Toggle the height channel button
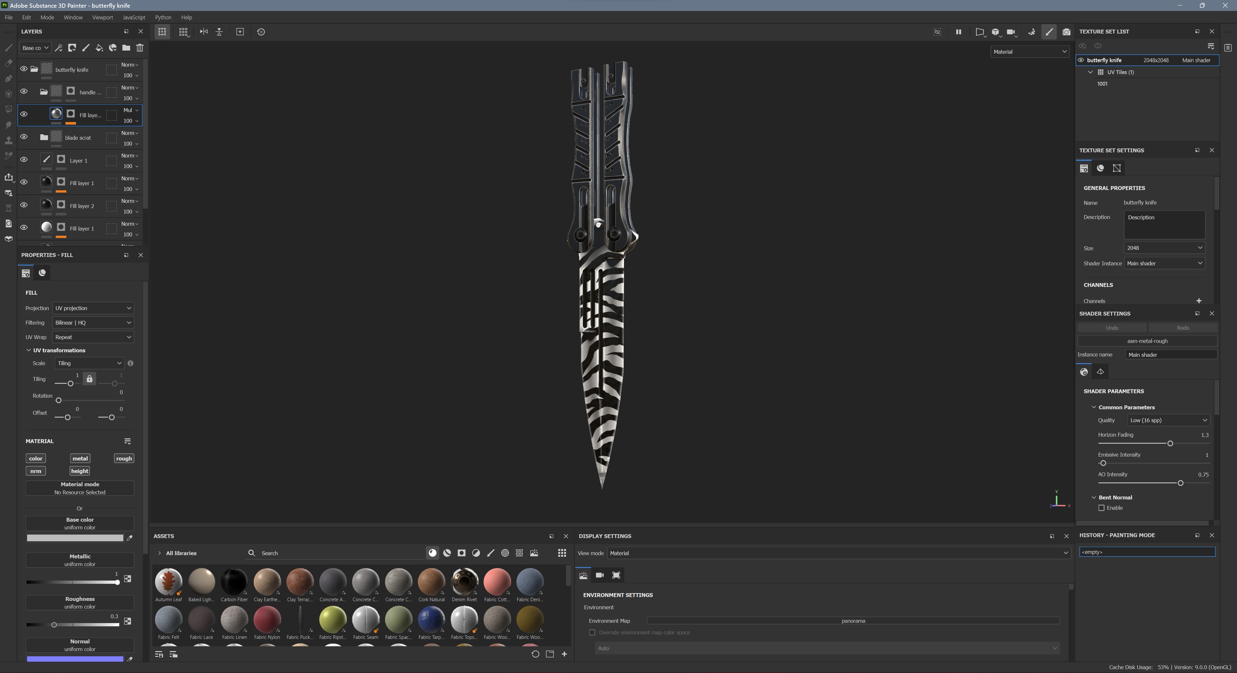 80,471
